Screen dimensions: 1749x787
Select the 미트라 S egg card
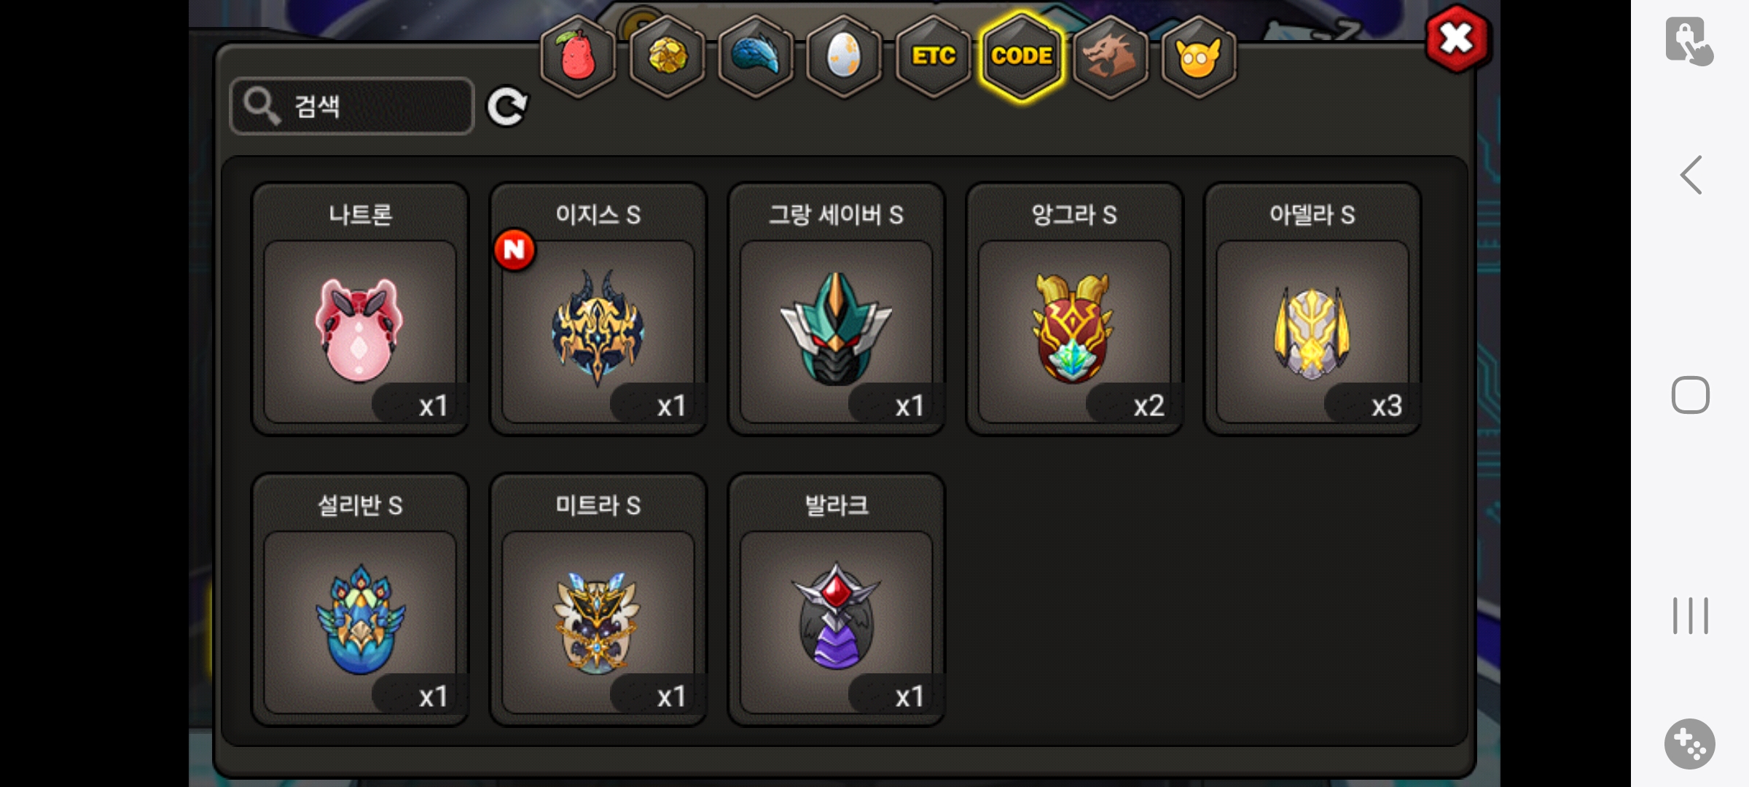click(598, 600)
